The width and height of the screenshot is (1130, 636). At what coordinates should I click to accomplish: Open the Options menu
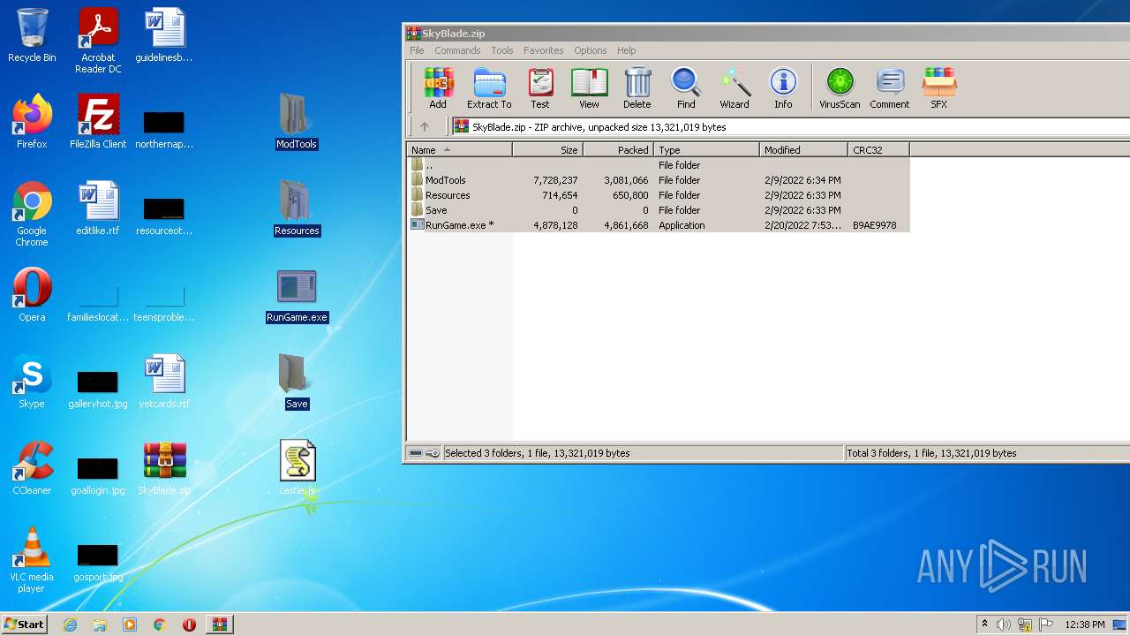tap(590, 50)
